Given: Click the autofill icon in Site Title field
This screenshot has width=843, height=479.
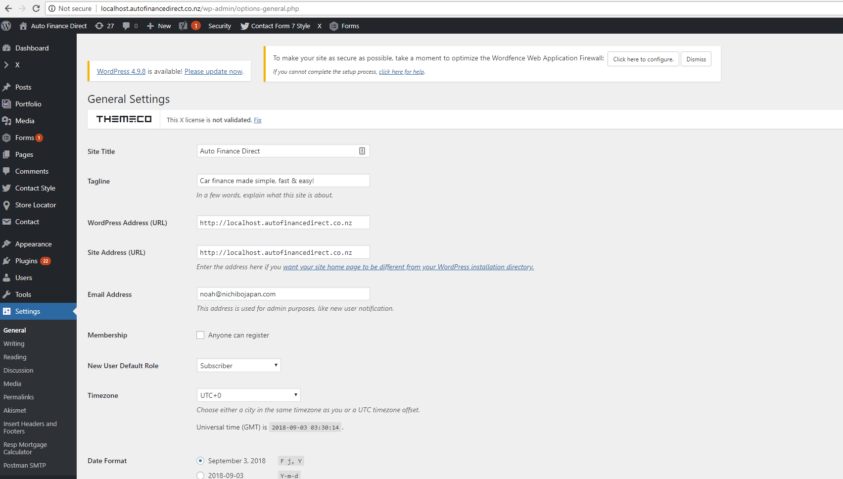Looking at the screenshot, I should point(362,151).
